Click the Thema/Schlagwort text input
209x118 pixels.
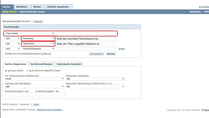pos(86,49)
